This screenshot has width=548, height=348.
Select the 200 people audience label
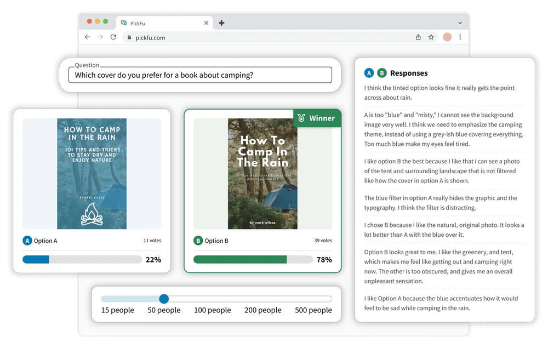pos(263,310)
